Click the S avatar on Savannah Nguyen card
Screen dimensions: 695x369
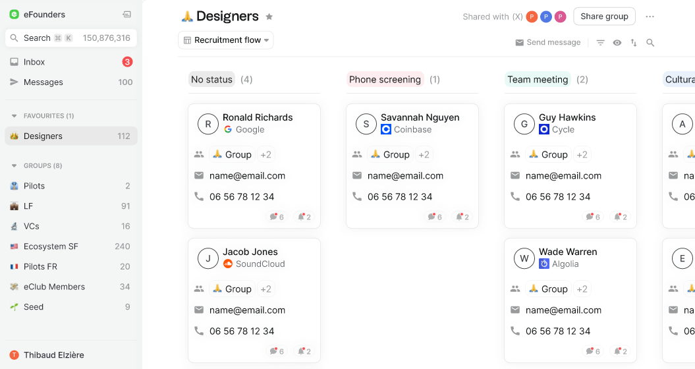coord(366,124)
